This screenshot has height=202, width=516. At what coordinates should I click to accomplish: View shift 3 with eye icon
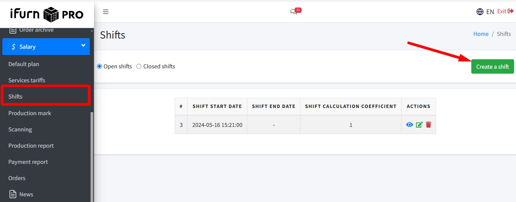(x=410, y=125)
